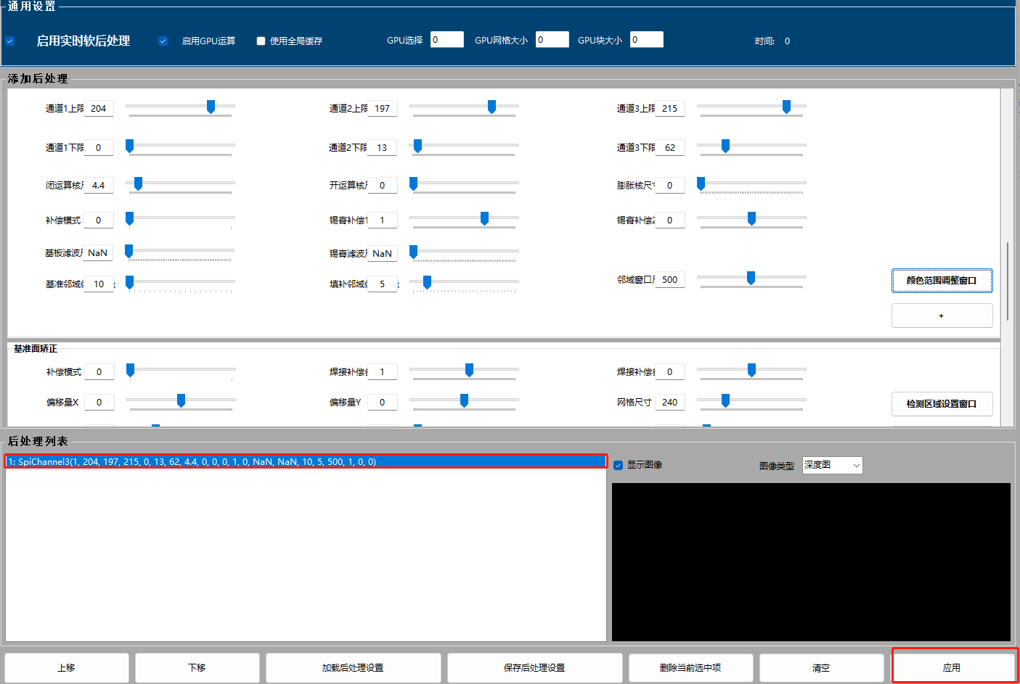Toggle the 启用实时软后处理 checkbox
1020x684 pixels.
tap(9, 41)
